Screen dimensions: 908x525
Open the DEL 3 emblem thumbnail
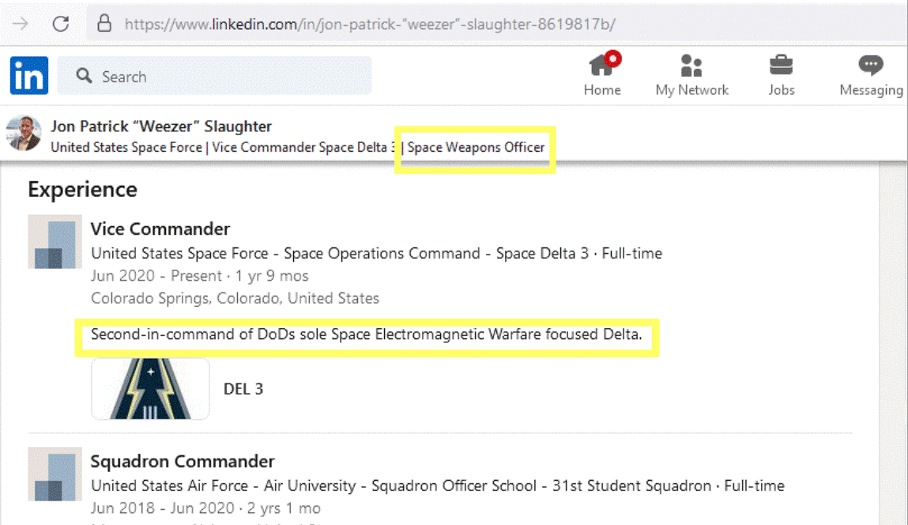(x=151, y=389)
